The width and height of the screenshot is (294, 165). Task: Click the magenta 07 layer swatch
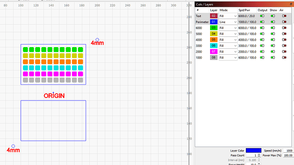pyautogui.click(x=213, y=51)
